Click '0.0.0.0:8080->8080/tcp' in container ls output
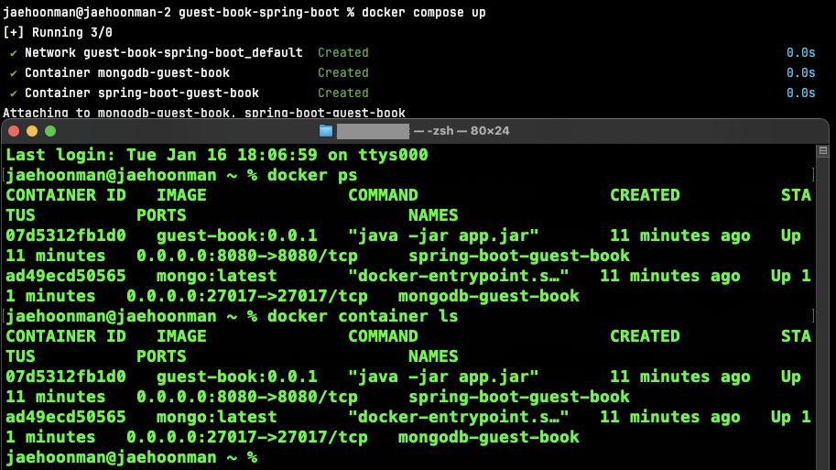This screenshot has height=470, width=836. [x=247, y=398]
